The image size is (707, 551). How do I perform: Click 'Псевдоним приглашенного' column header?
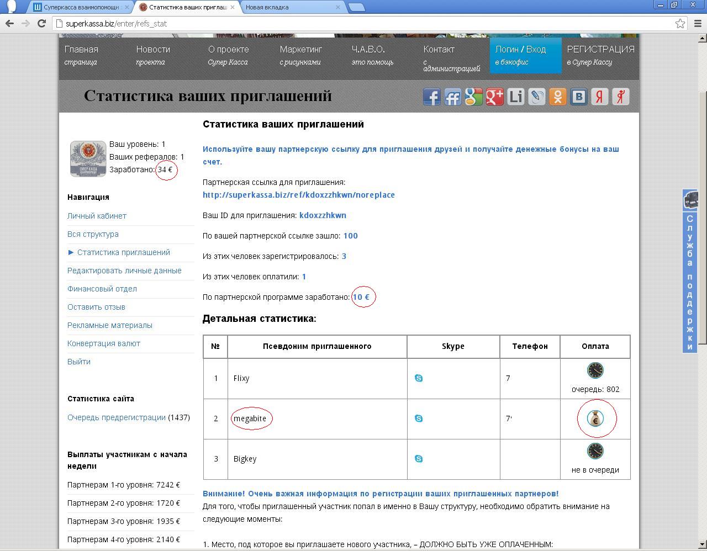(317, 346)
